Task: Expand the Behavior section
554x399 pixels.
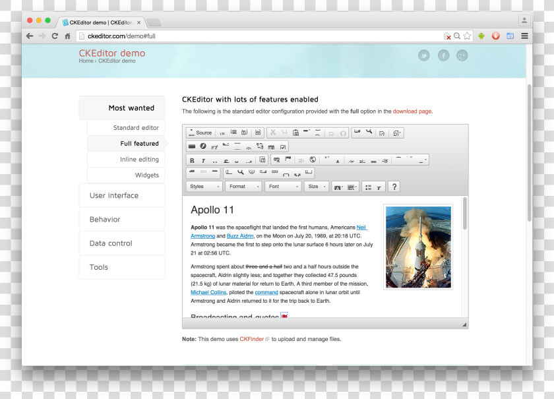Action: [122, 219]
